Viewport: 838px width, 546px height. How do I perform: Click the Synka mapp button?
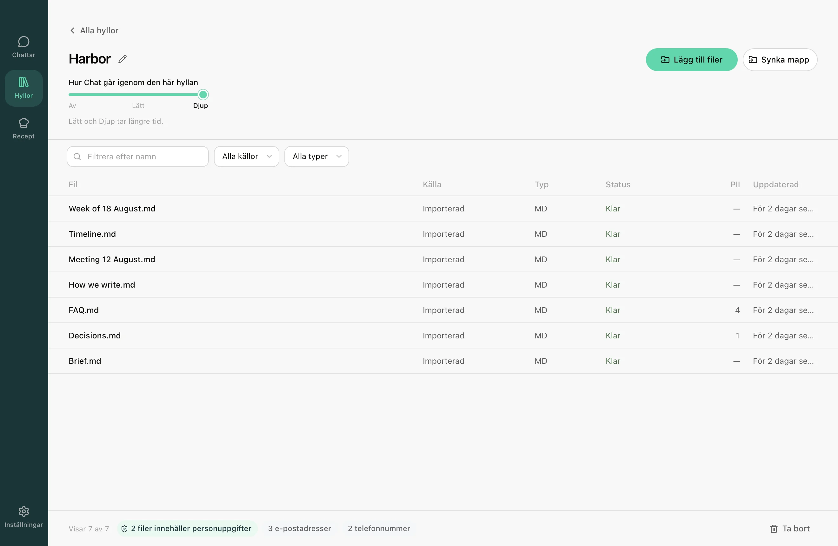pos(780,60)
